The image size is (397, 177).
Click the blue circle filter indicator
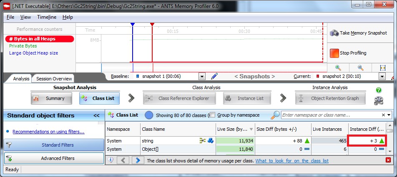tap(149, 115)
